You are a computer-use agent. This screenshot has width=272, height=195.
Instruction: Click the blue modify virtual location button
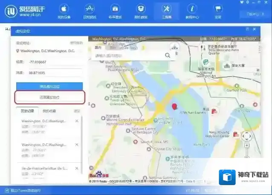49,86
